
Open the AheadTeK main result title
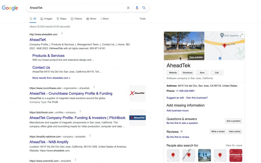click(38, 40)
